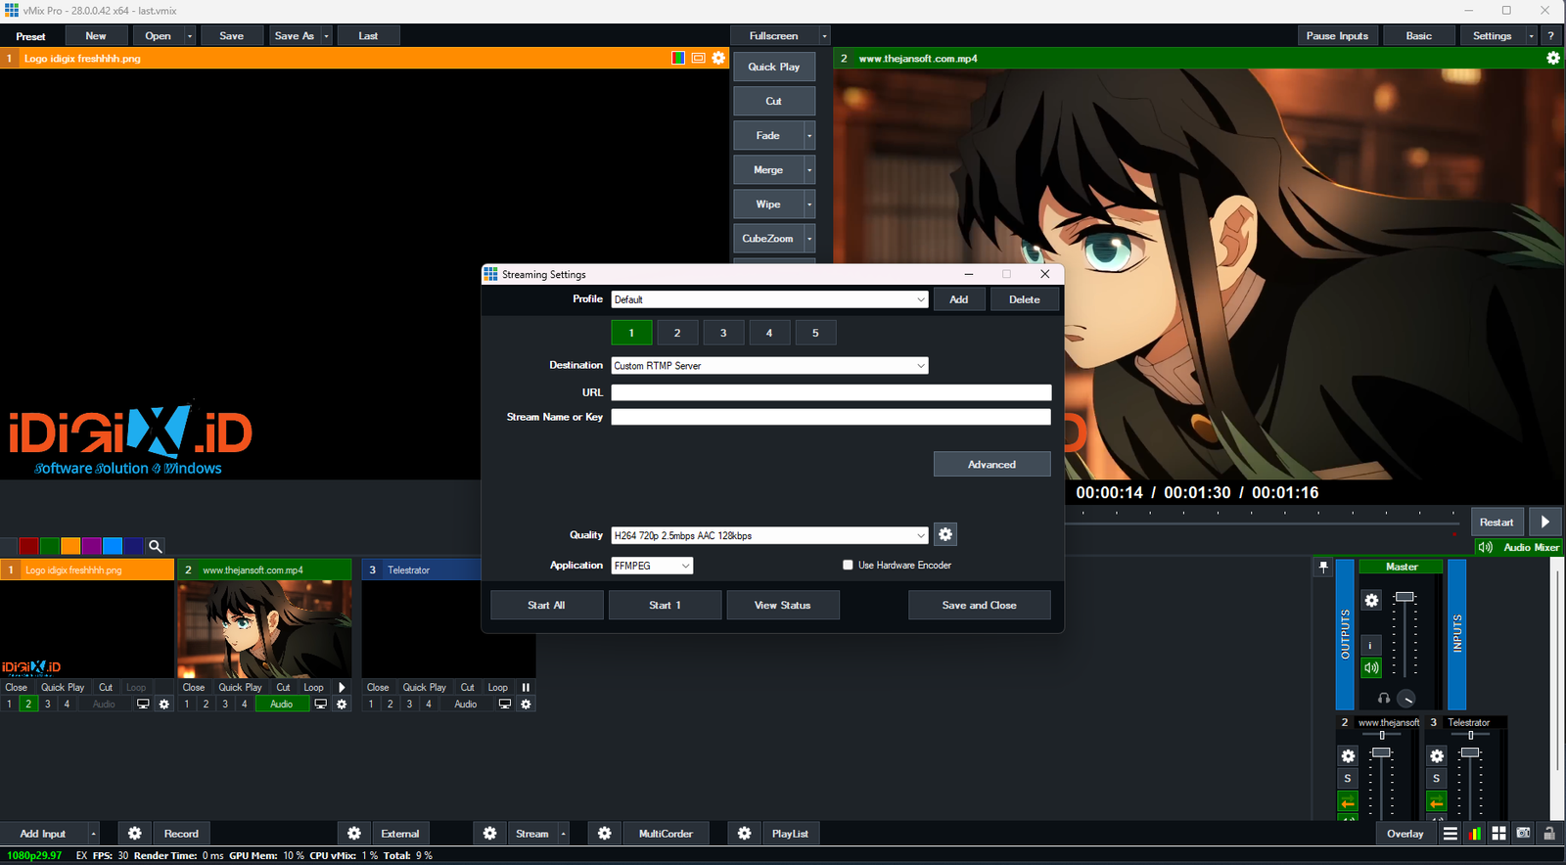Viewport: 1566px width, 865px height.
Task: Toggle Solo on Telestrator audio channel
Action: [1436, 779]
